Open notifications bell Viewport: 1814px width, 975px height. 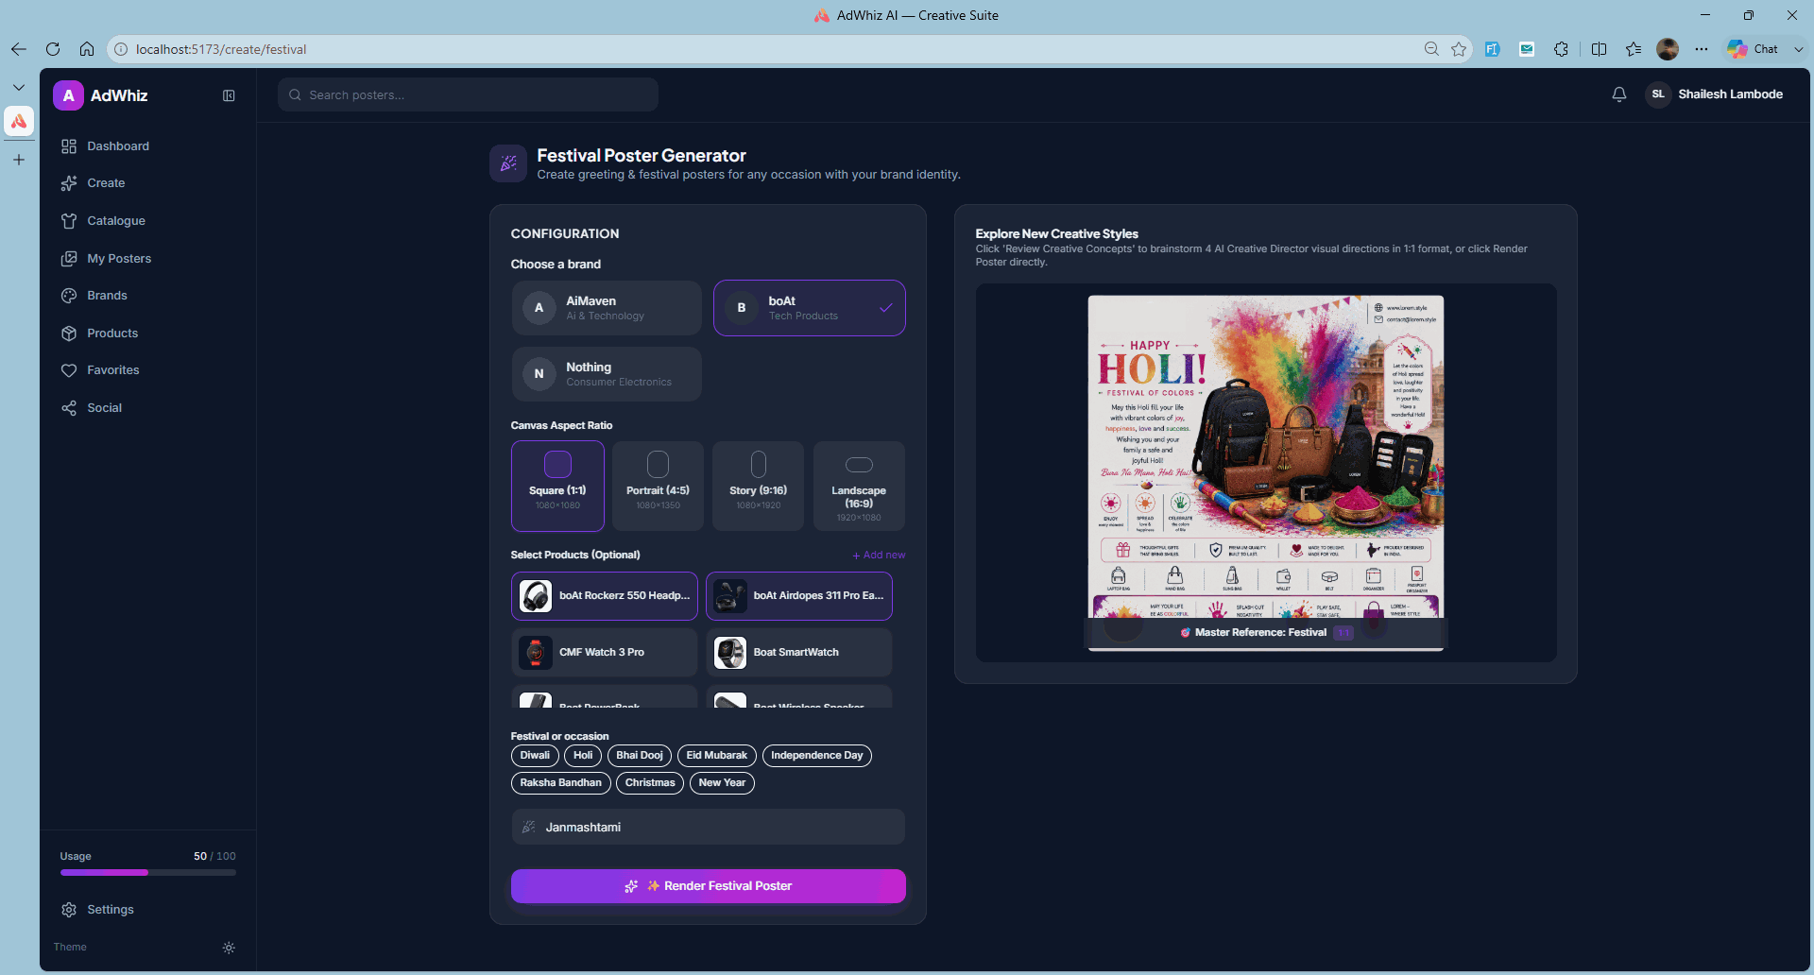pyautogui.click(x=1619, y=94)
